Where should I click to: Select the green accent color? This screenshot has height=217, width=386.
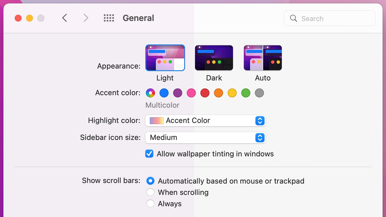click(246, 93)
